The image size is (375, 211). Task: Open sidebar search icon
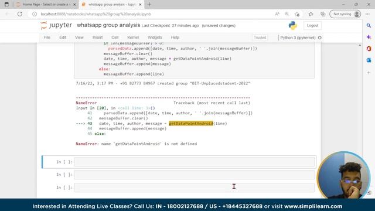tap(369, 26)
